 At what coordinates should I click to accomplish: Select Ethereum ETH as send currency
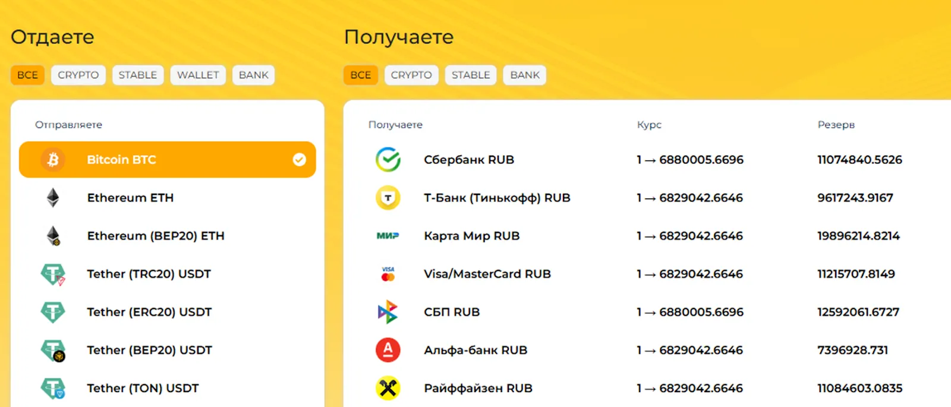[x=168, y=198]
